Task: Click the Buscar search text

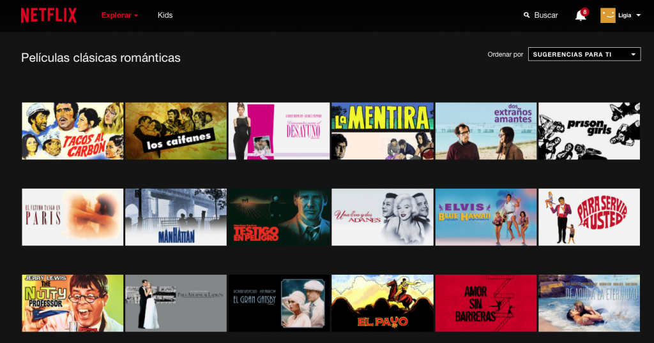Action: tap(546, 15)
